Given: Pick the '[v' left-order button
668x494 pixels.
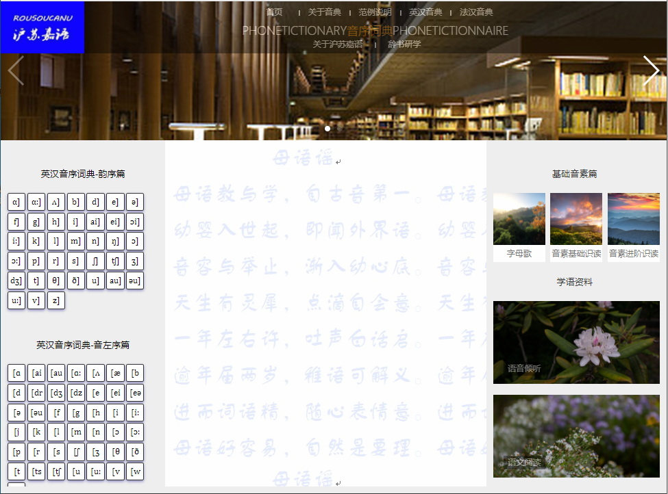Looking at the screenshot, I should 115,471.
